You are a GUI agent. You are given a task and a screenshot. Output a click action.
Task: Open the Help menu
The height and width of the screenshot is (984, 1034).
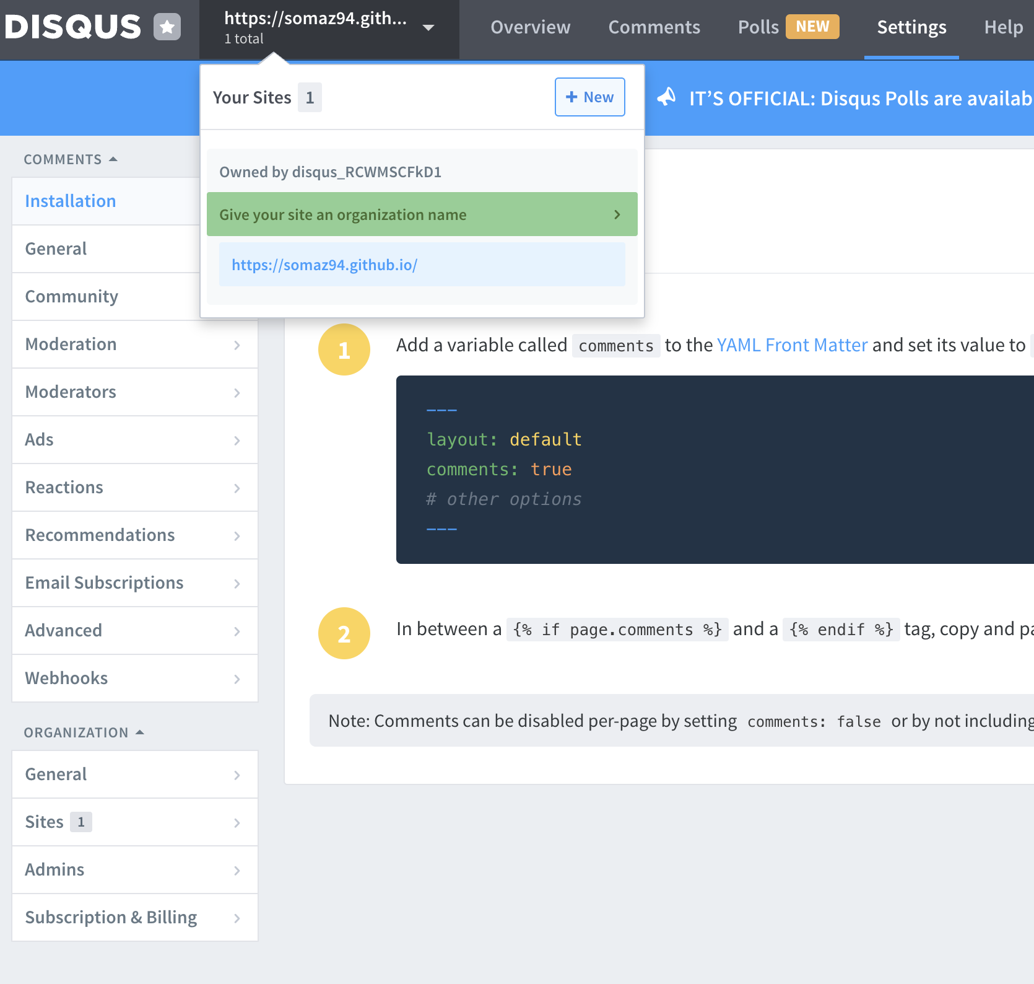[1004, 27]
